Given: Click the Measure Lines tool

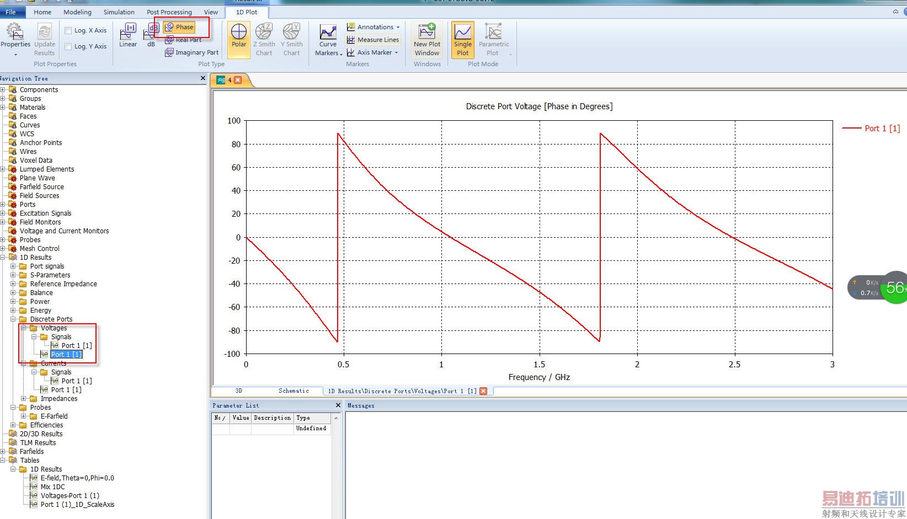Looking at the screenshot, I should pyautogui.click(x=372, y=40).
